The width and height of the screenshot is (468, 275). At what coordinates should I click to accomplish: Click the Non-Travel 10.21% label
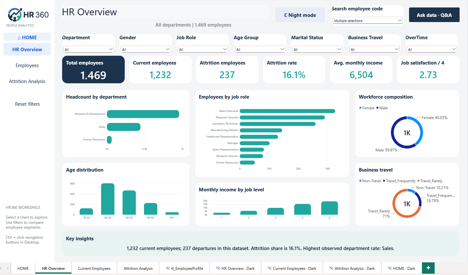click(432, 187)
